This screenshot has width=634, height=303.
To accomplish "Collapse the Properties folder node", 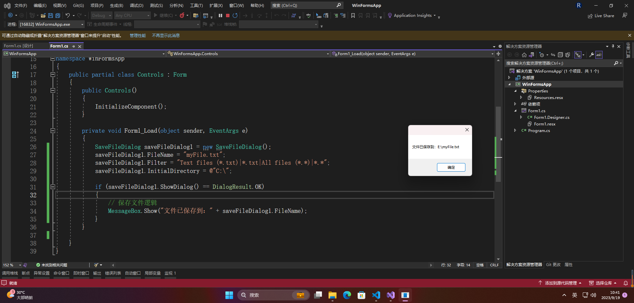I will pos(515,91).
